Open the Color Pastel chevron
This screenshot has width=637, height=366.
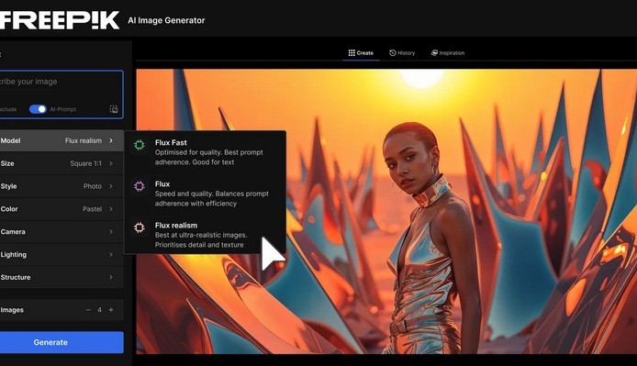pyautogui.click(x=111, y=209)
